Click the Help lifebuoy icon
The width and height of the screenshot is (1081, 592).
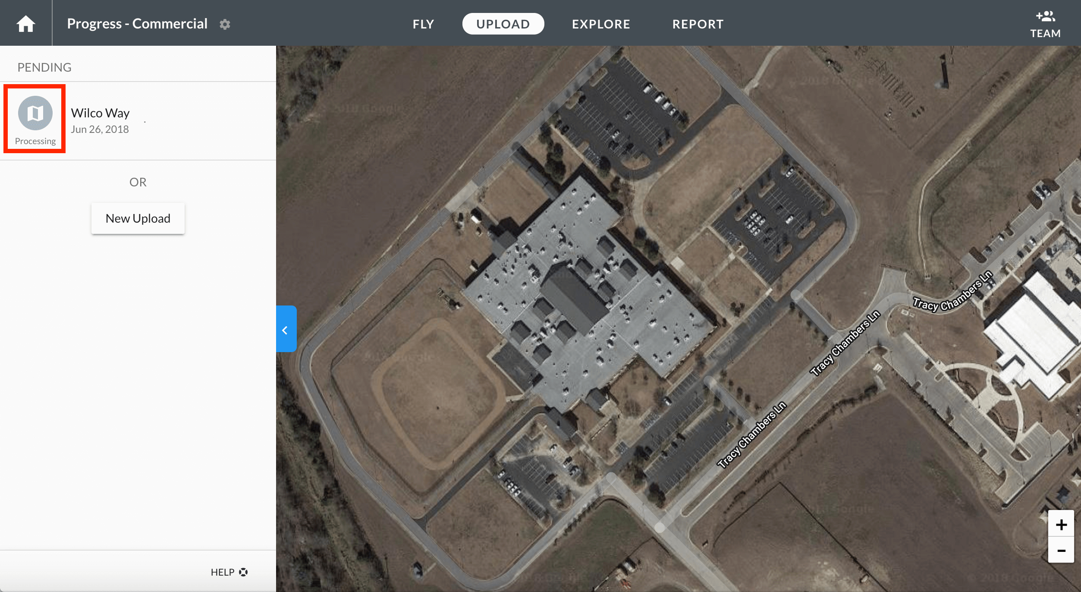click(x=243, y=572)
